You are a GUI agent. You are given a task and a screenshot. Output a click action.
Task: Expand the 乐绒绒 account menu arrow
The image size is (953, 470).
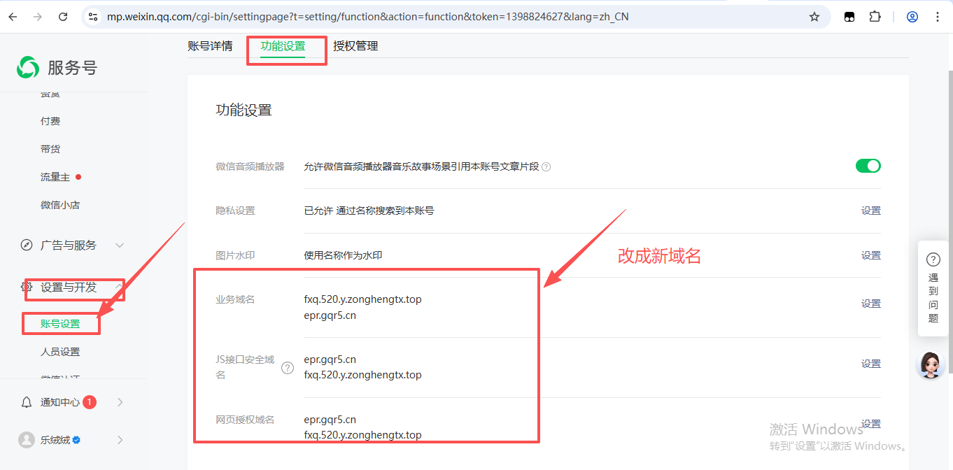click(x=120, y=440)
